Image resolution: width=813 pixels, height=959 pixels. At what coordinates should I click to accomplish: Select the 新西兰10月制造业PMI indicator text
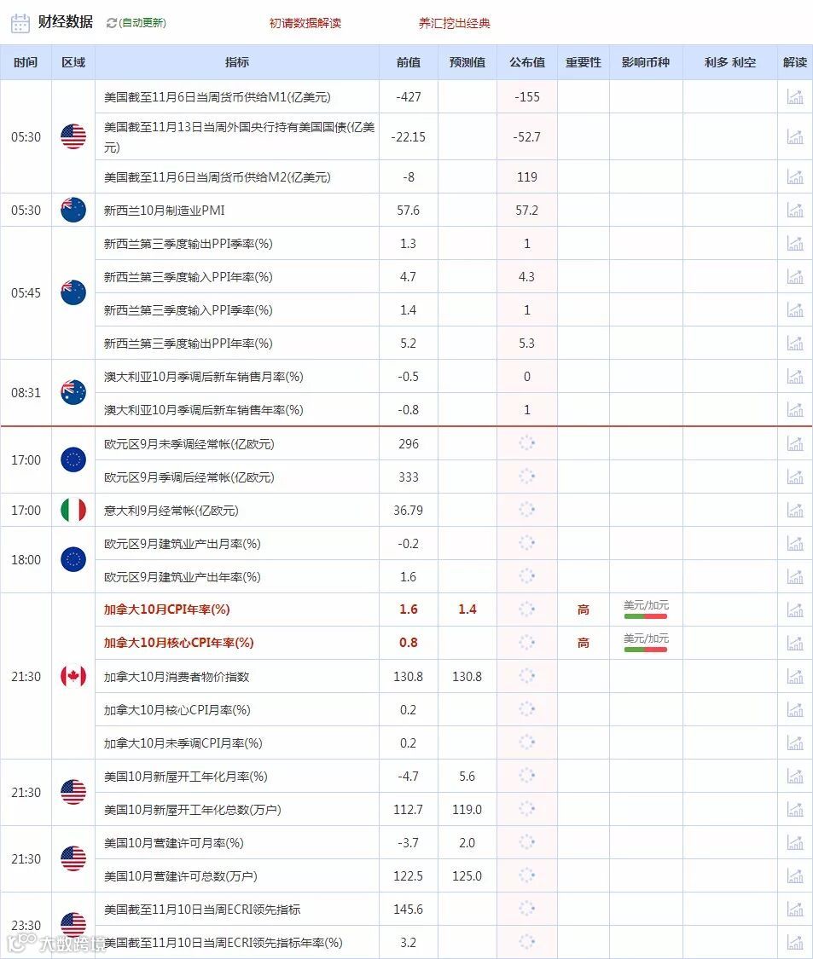point(164,210)
